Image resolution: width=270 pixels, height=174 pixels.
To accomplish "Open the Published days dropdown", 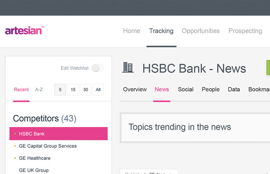I will coord(149,172).
